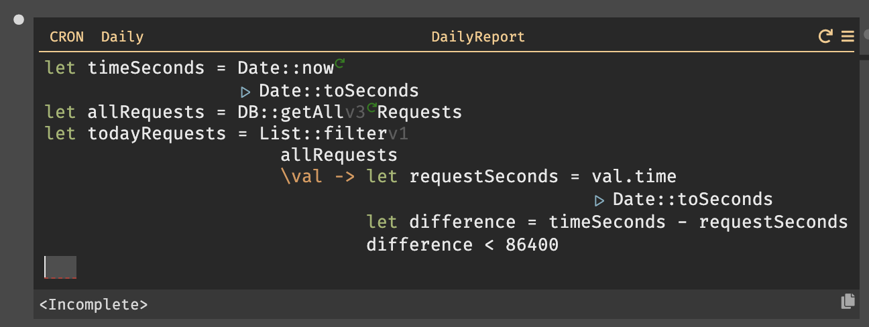
Task: Click the Requests datastore reference
Action: [420, 111]
